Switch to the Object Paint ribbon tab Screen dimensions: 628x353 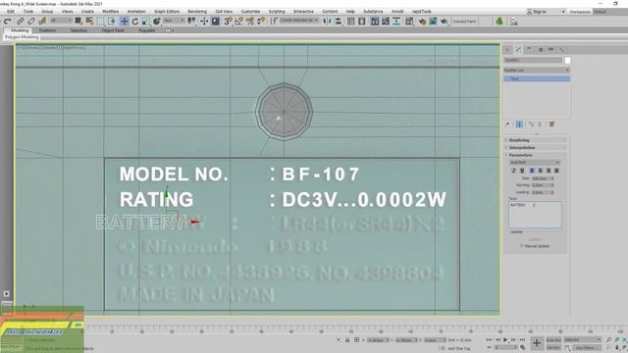[x=113, y=30]
